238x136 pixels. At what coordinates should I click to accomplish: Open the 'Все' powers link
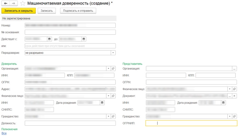[x=4, y=133]
